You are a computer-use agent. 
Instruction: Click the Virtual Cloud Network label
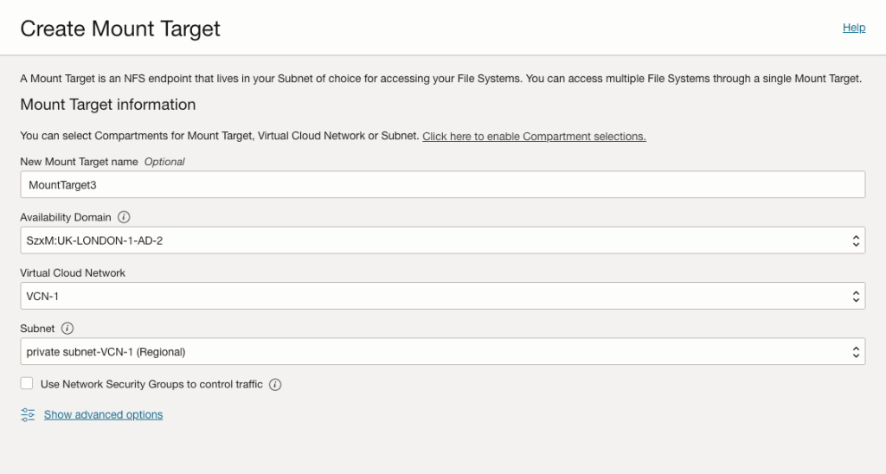[x=73, y=273]
